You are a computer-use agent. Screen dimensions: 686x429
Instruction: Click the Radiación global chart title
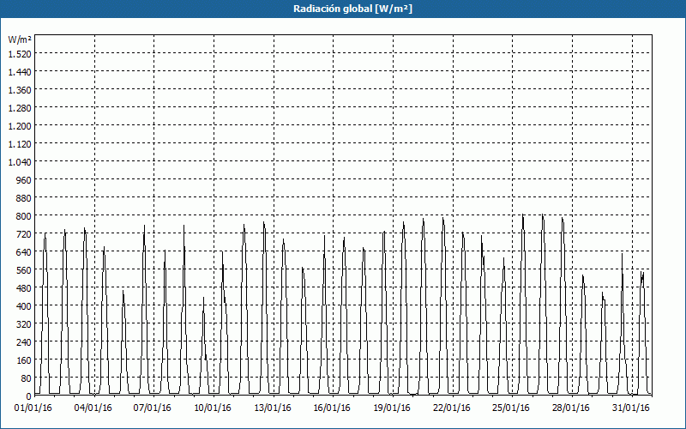(x=343, y=9)
